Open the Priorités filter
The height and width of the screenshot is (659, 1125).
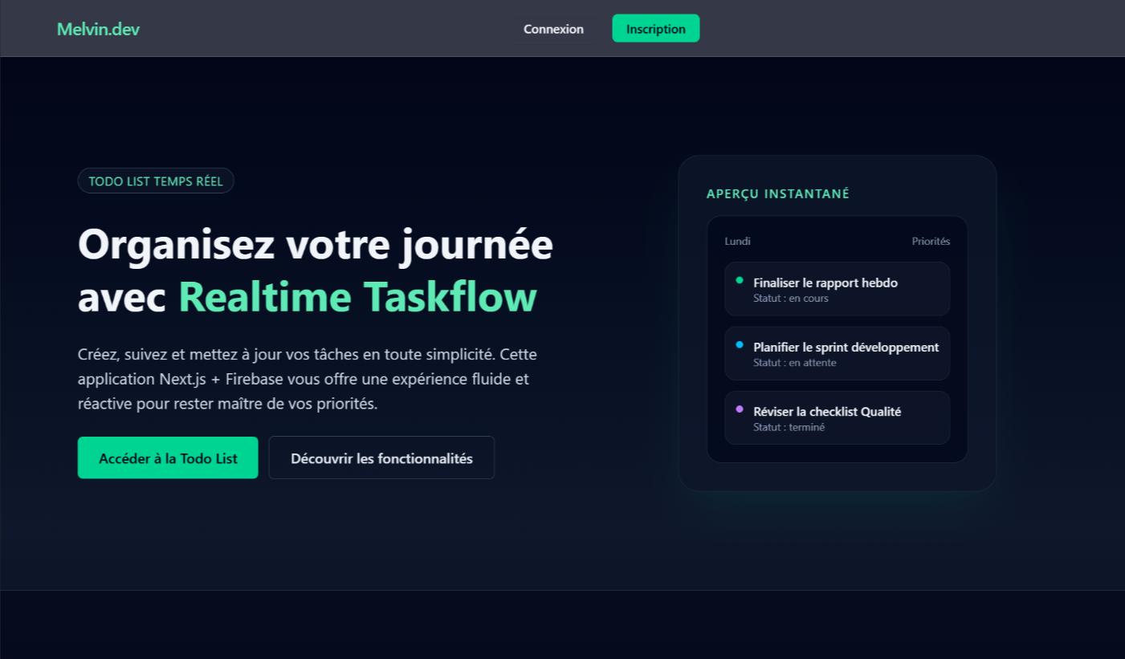(931, 241)
